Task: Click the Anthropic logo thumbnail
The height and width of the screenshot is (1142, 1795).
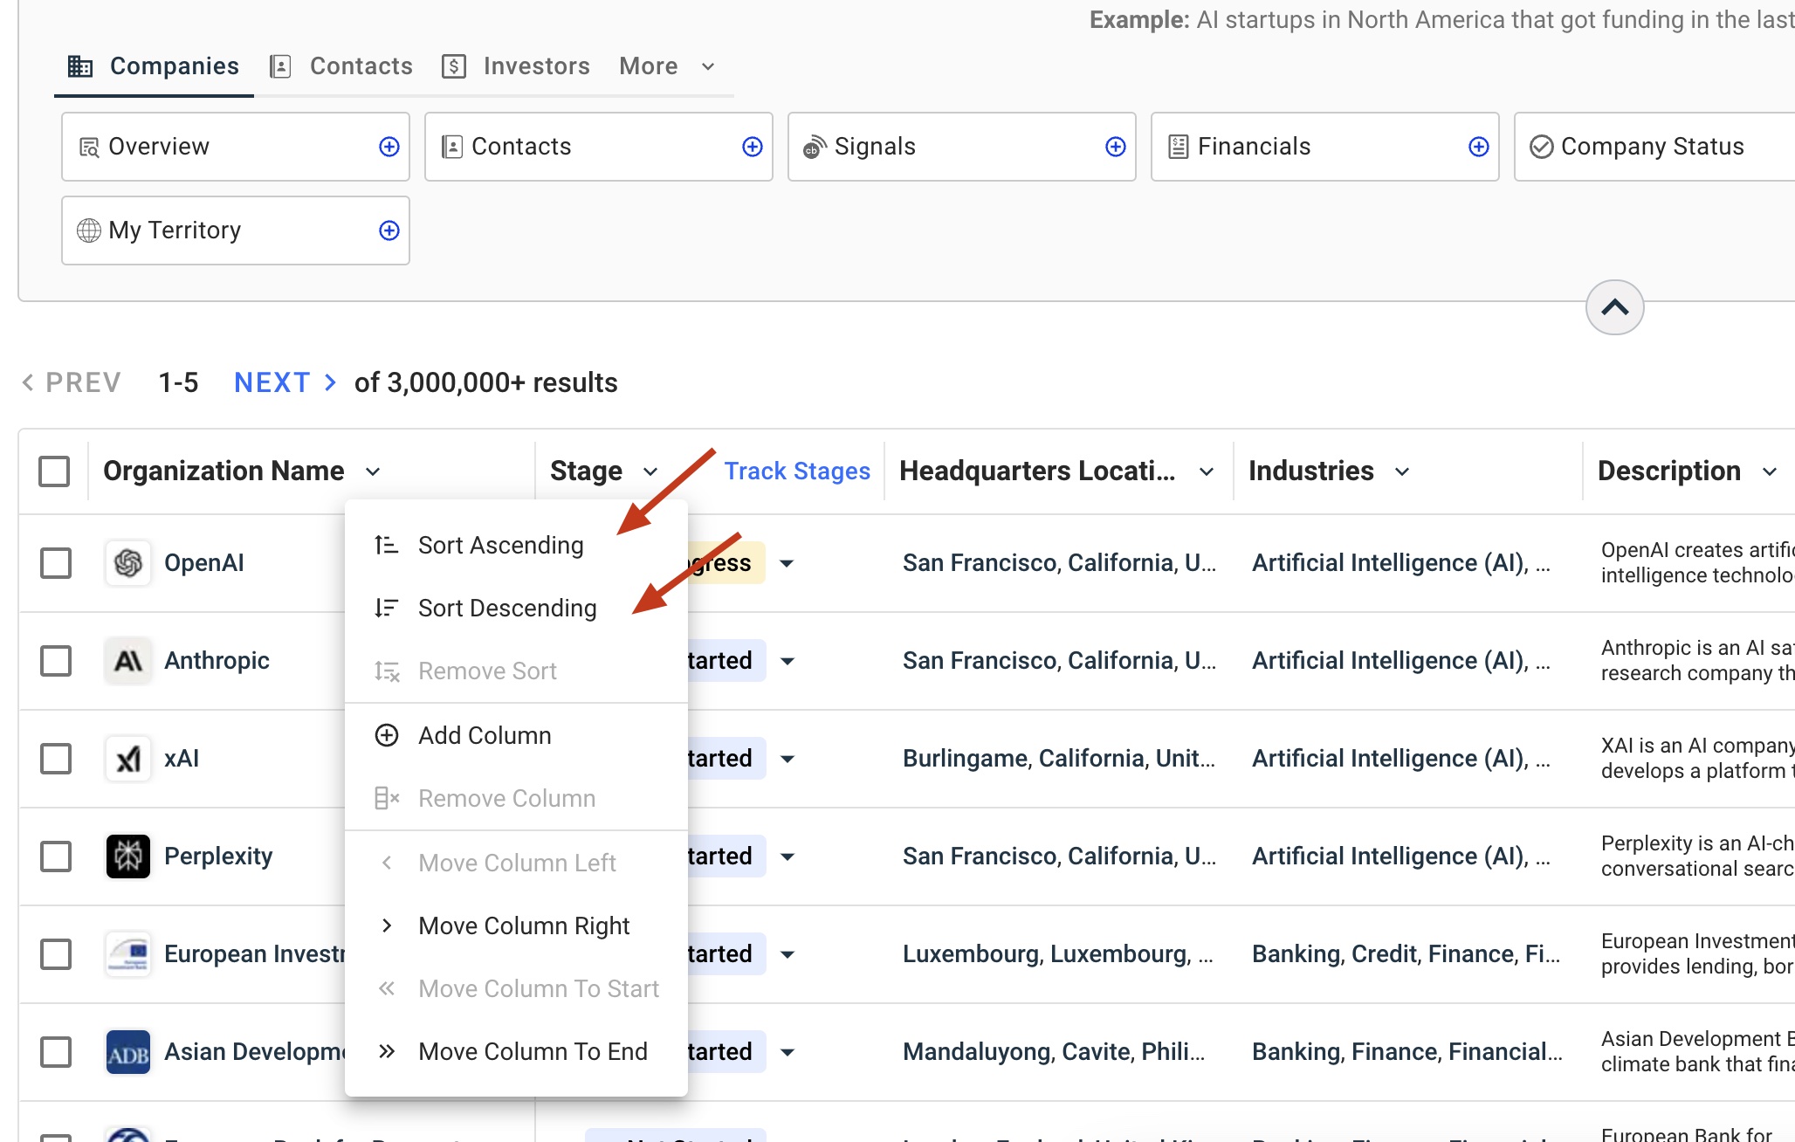Action: point(128,660)
